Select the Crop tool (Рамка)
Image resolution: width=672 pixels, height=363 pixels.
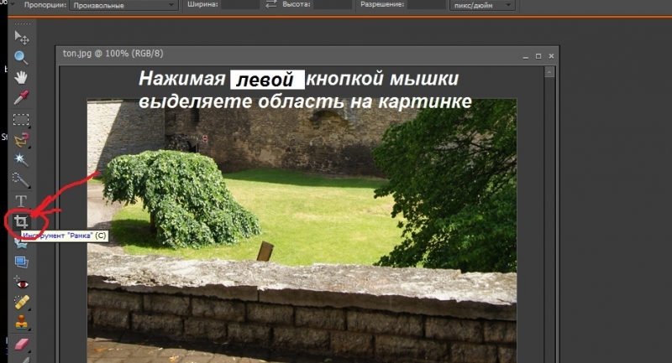point(20,222)
